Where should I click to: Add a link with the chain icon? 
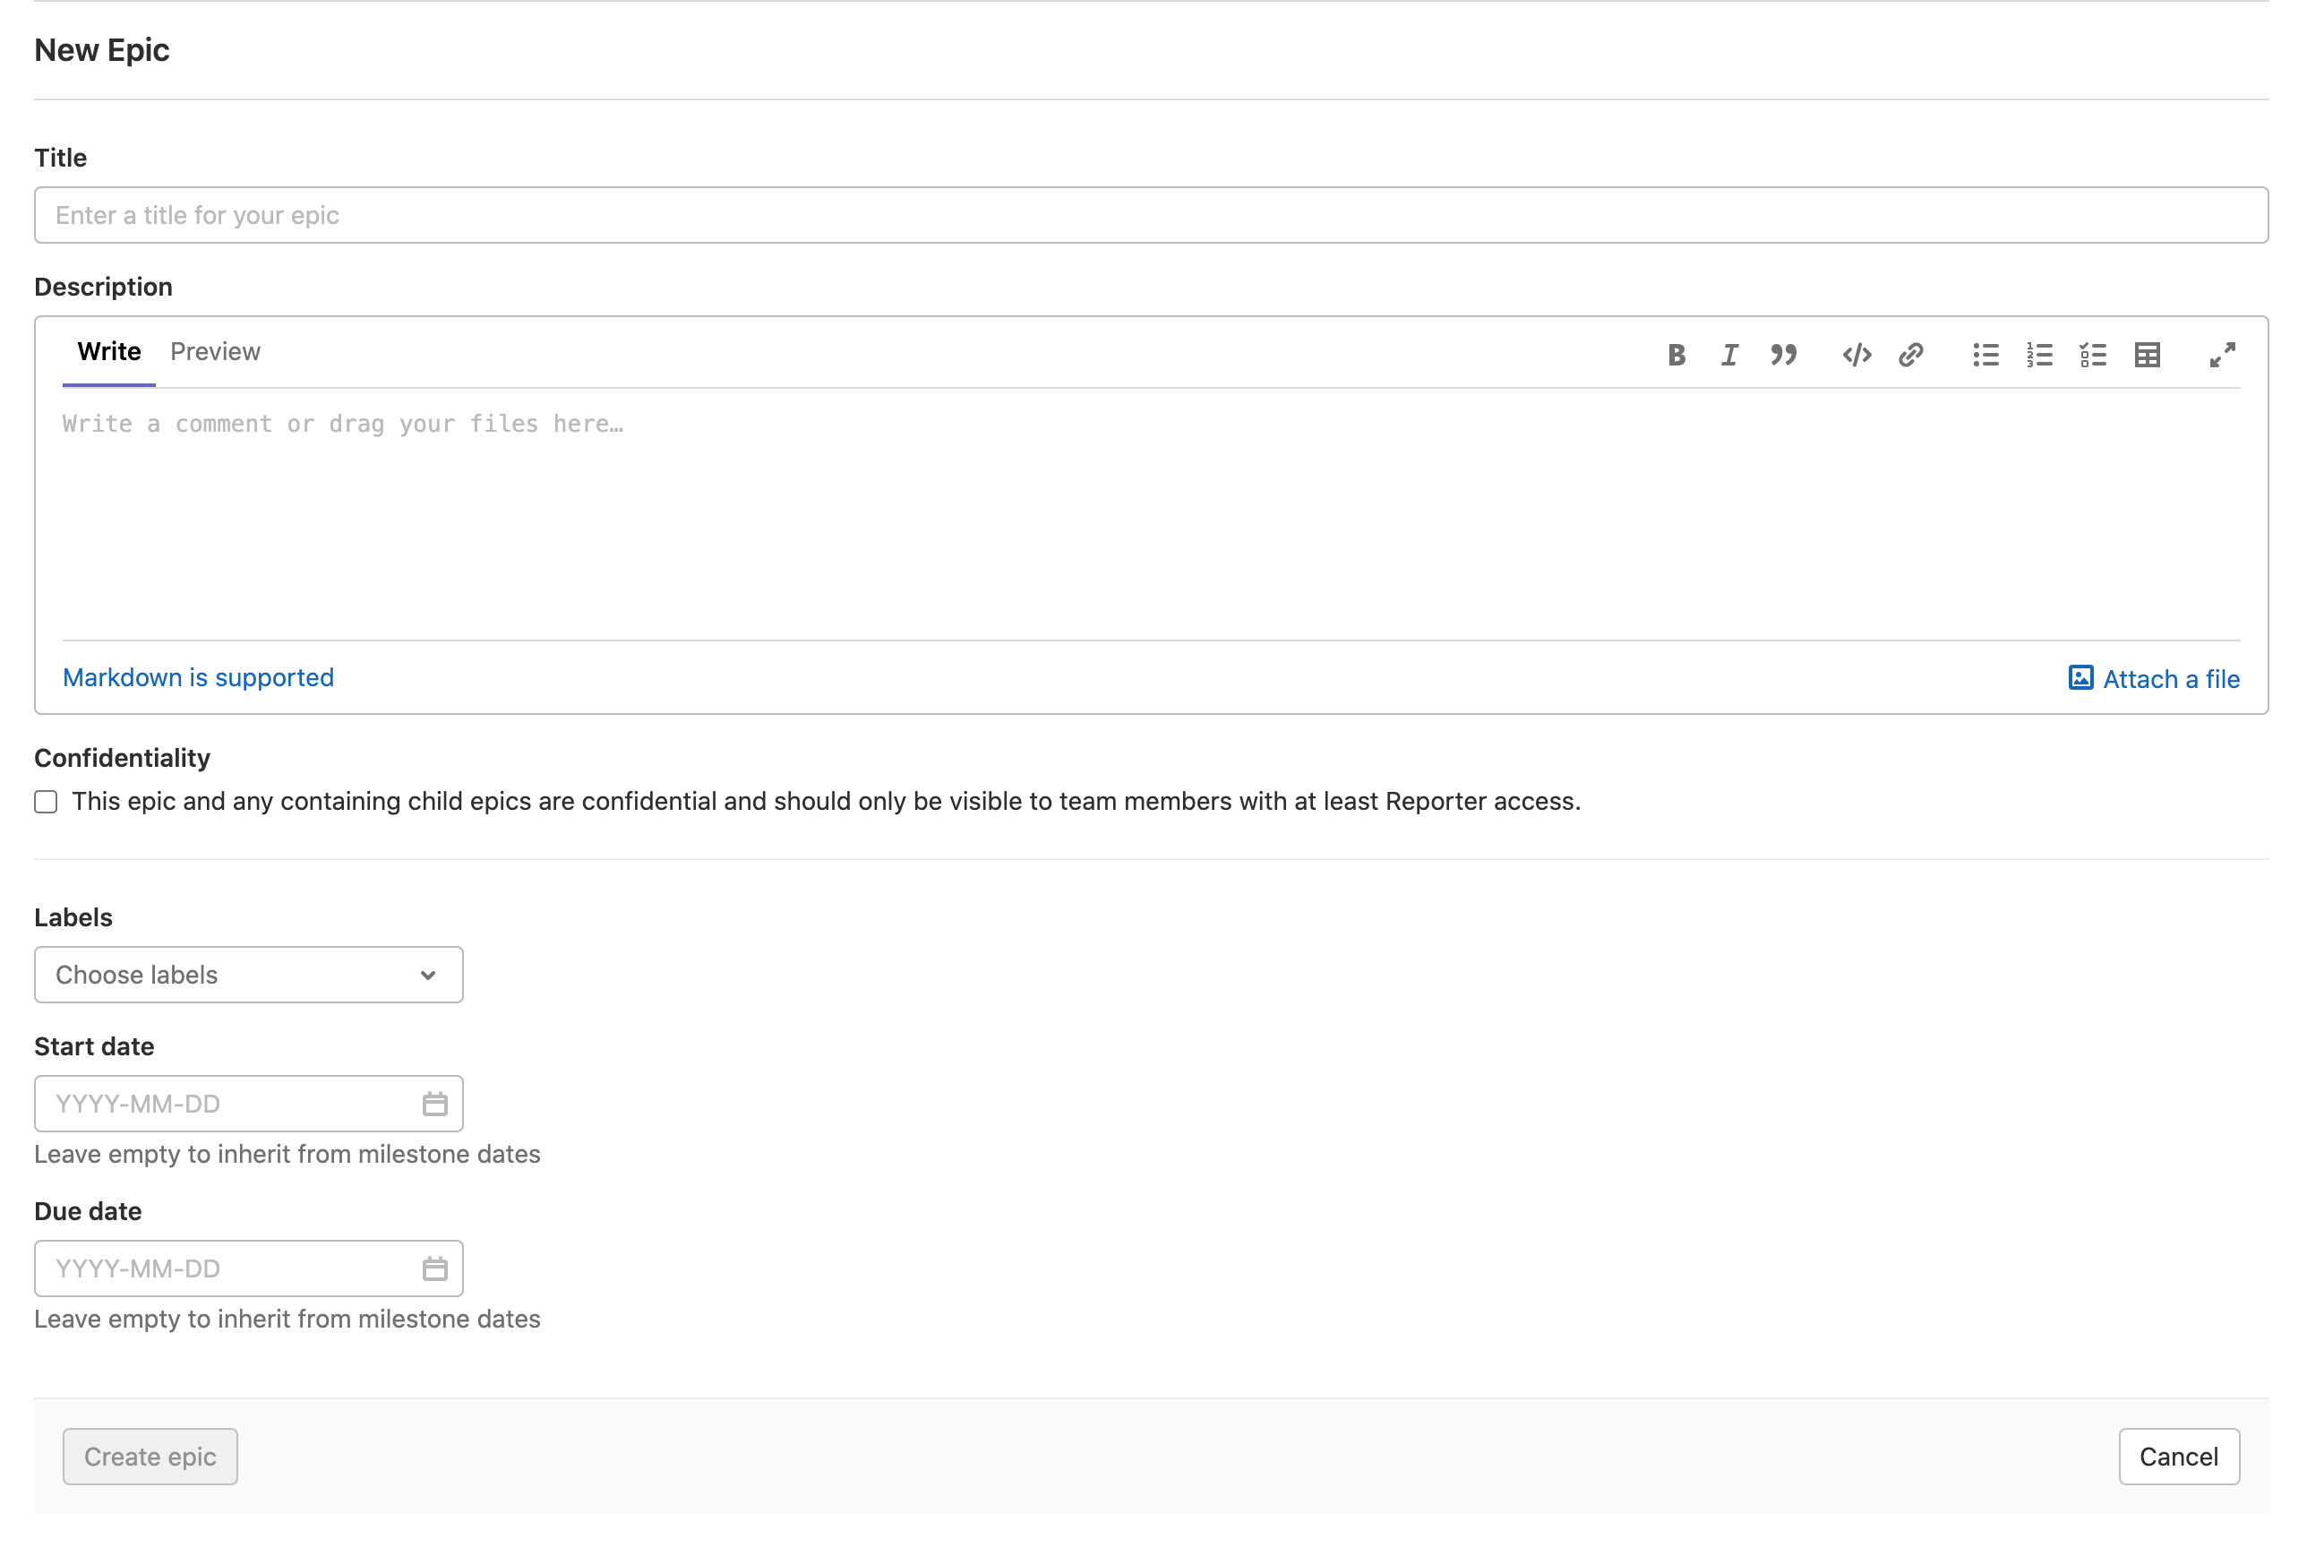click(1910, 355)
